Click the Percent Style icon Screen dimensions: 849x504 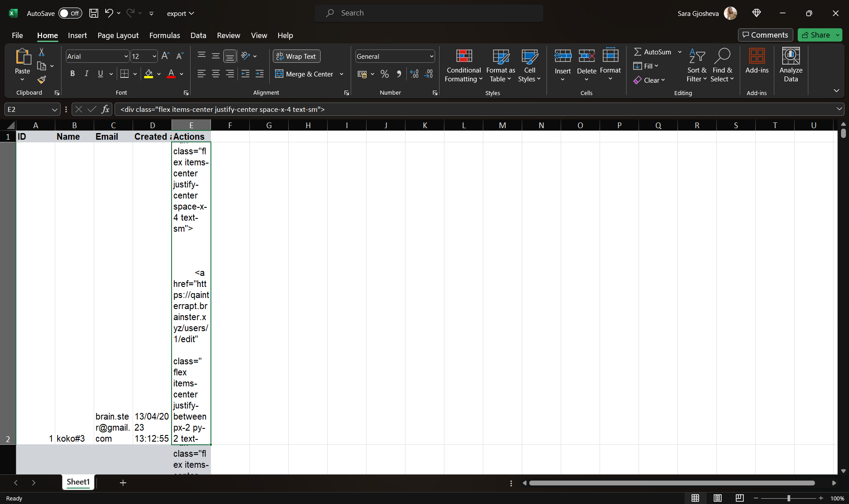click(385, 74)
